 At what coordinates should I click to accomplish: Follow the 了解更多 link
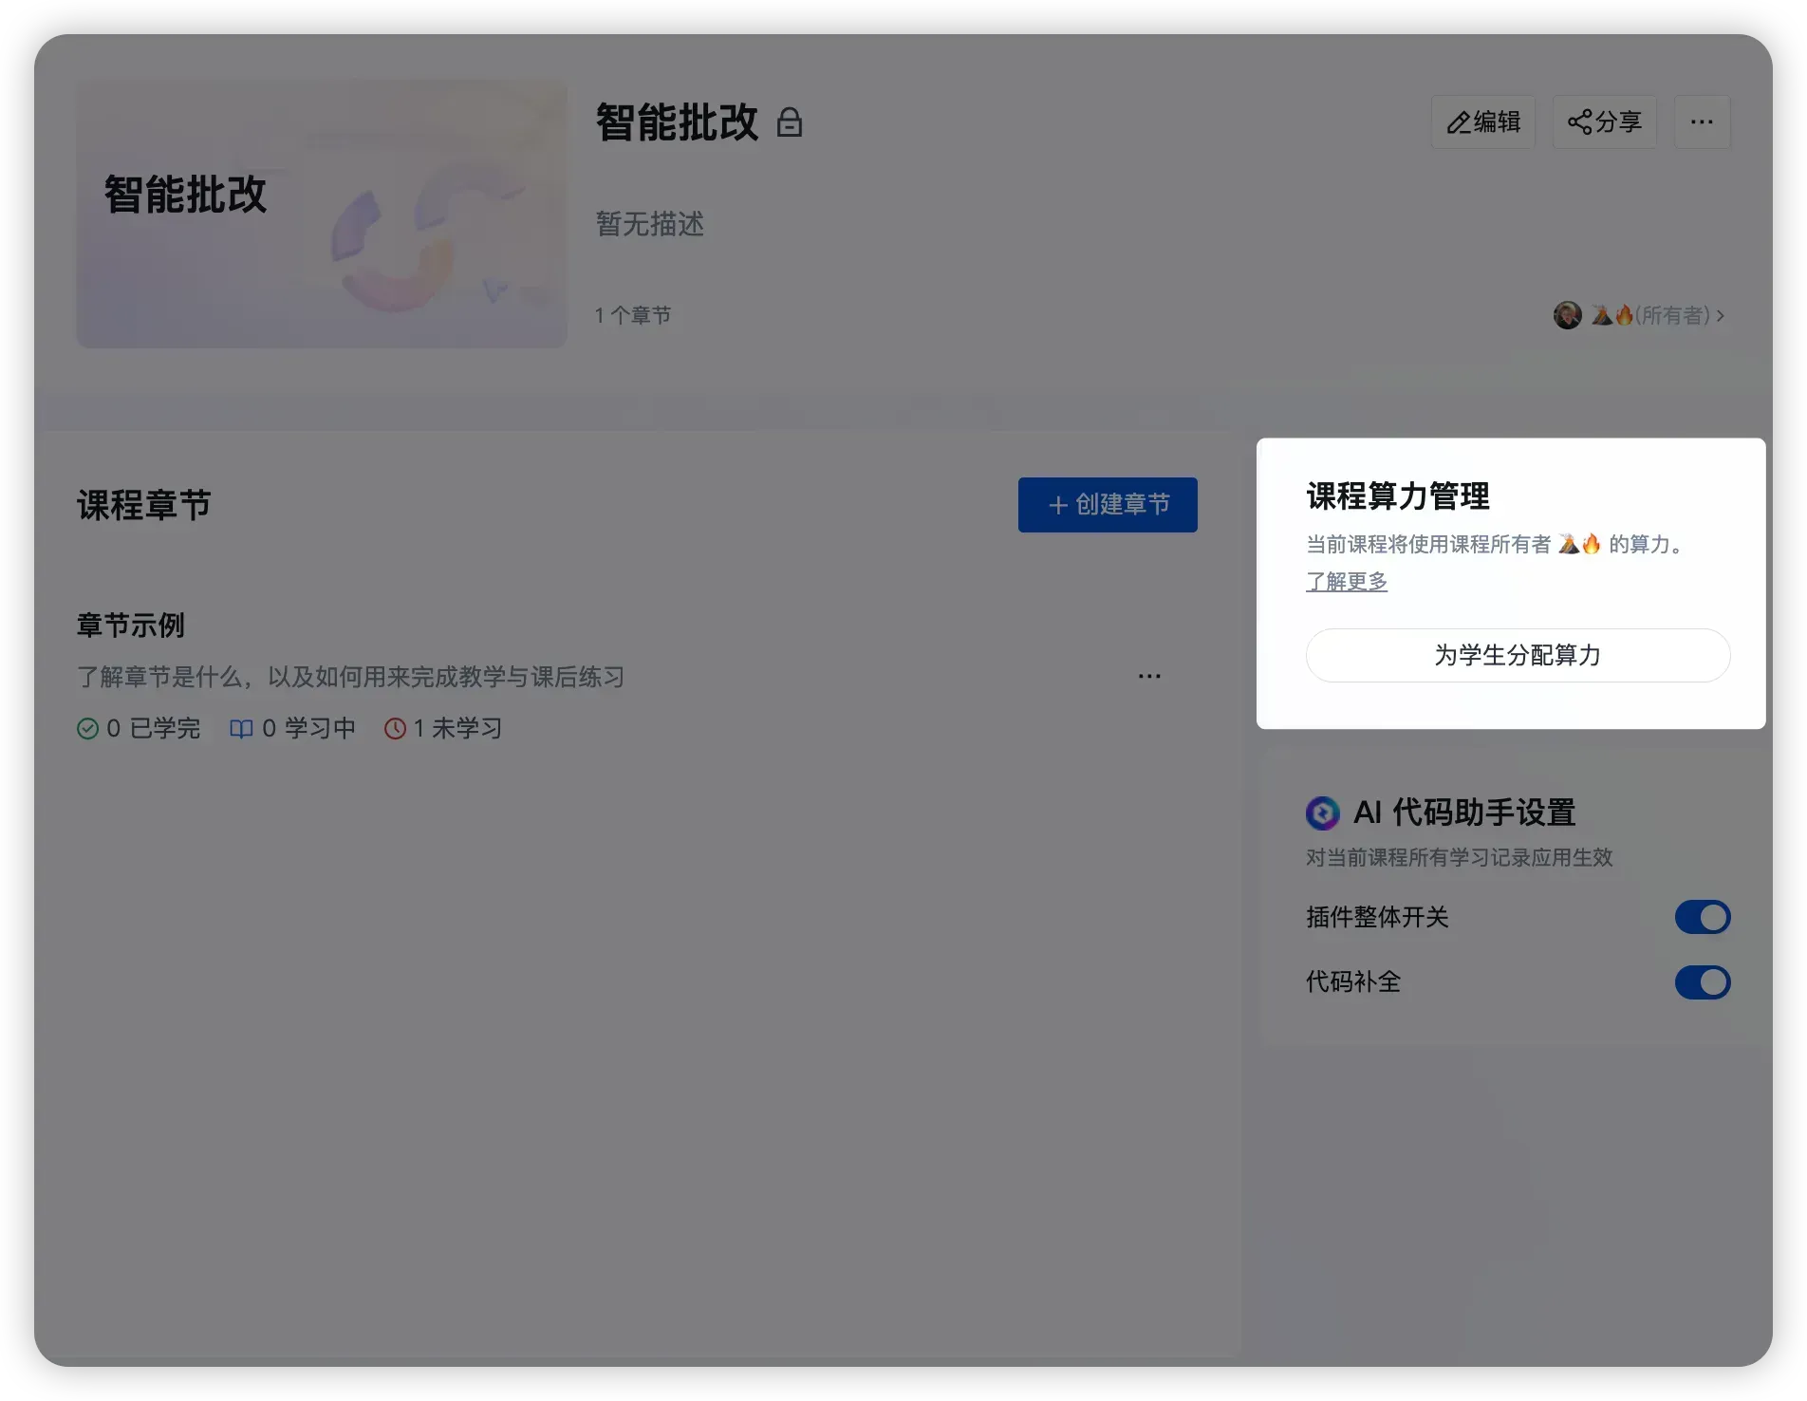point(1346,581)
